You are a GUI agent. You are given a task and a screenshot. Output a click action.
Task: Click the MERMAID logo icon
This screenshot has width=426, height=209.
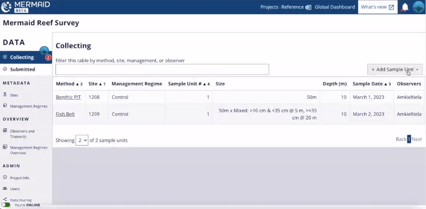6,7
